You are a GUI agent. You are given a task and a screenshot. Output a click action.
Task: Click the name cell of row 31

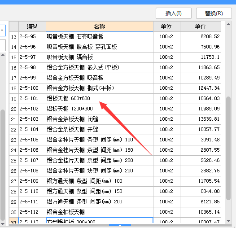point(100,220)
